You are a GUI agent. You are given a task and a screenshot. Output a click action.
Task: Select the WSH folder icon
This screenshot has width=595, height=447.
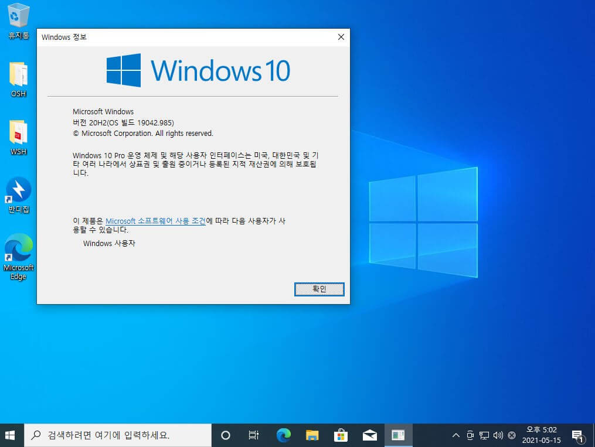[18, 137]
